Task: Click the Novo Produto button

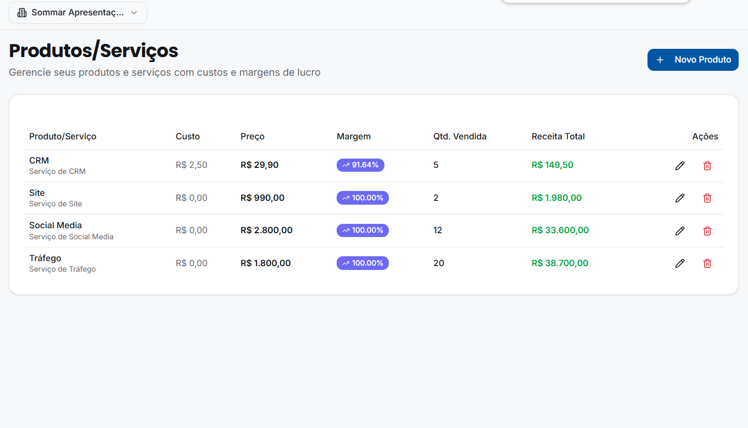Action: [x=693, y=59]
